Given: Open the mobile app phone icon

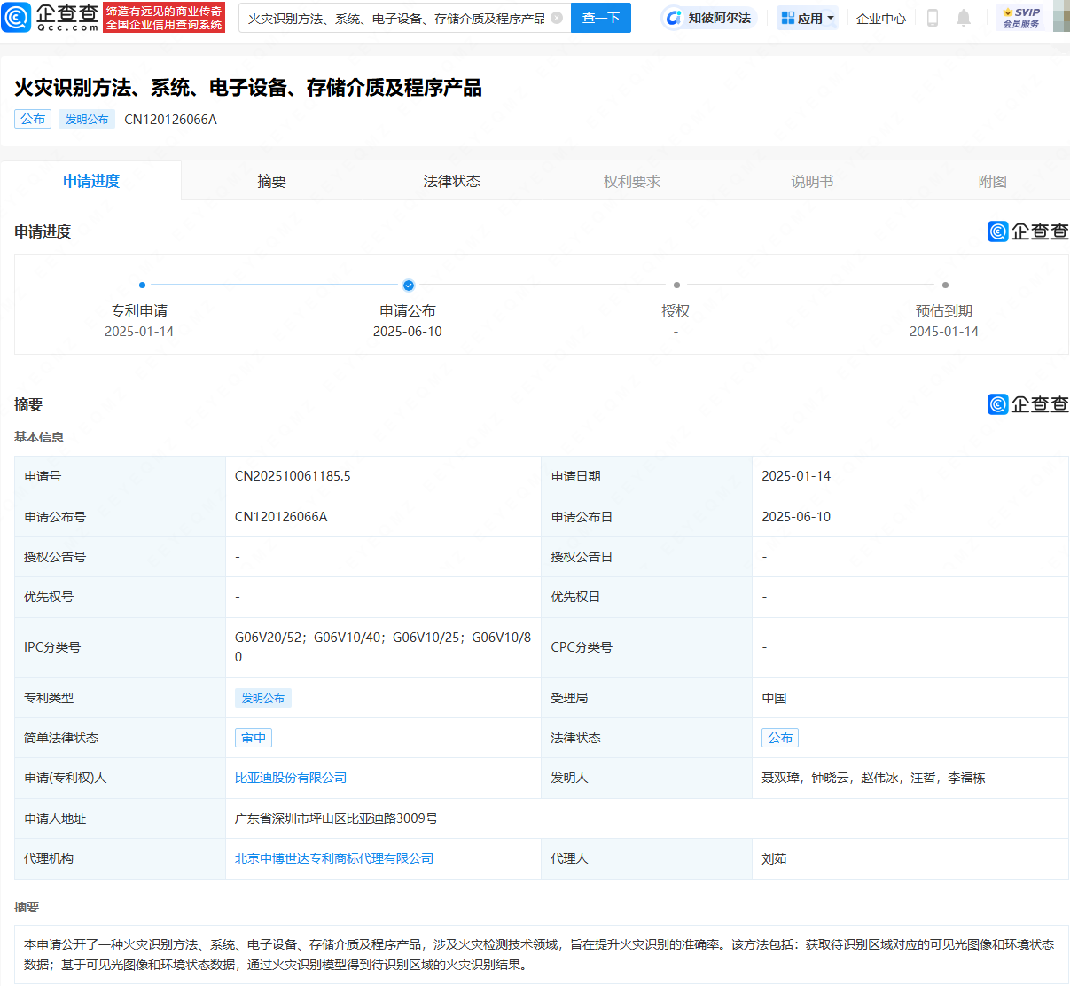Looking at the screenshot, I should [x=933, y=18].
